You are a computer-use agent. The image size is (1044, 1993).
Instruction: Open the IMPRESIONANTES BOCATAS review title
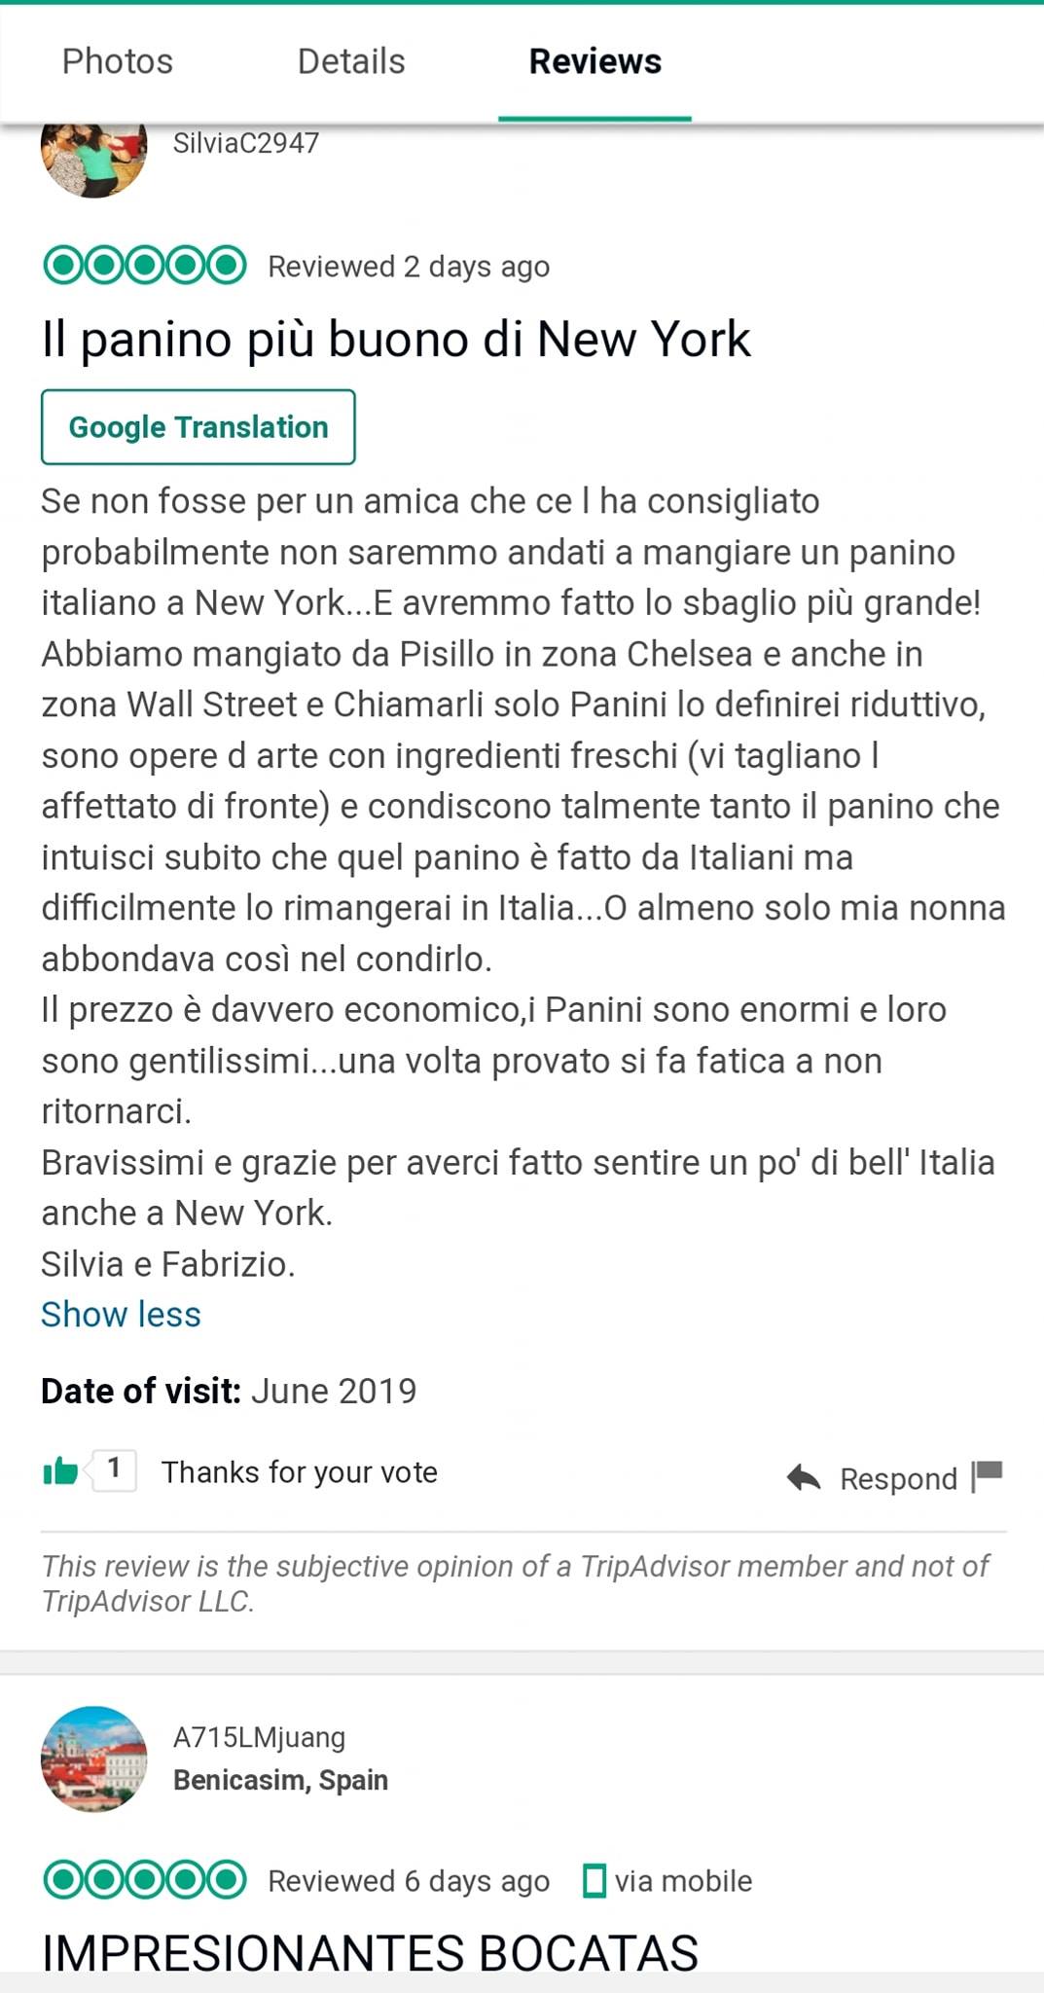(370, 1952)
